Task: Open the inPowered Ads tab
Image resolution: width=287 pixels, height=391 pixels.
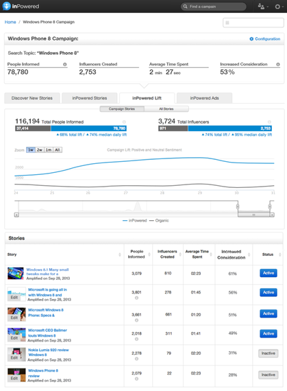Action: [x=205, y=98]
